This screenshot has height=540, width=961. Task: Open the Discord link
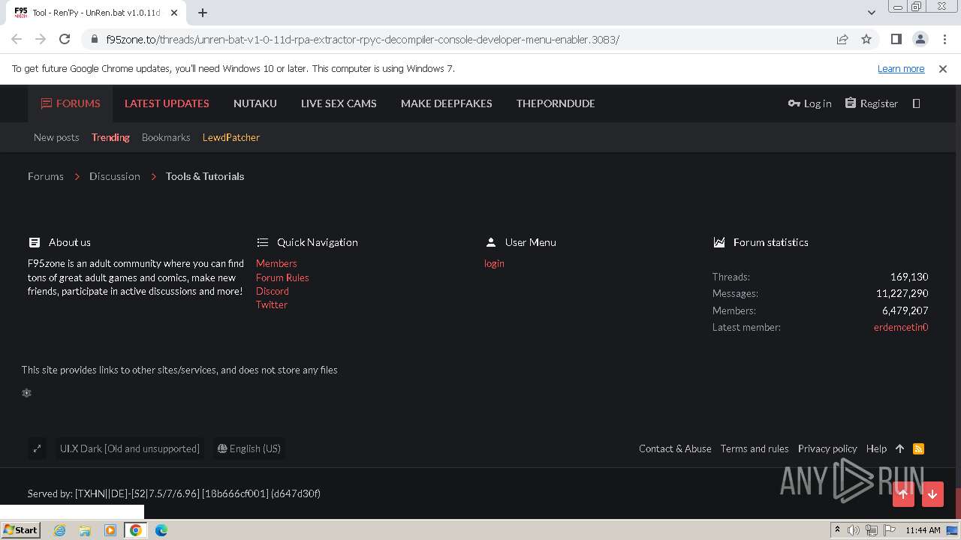click(273, 291)
